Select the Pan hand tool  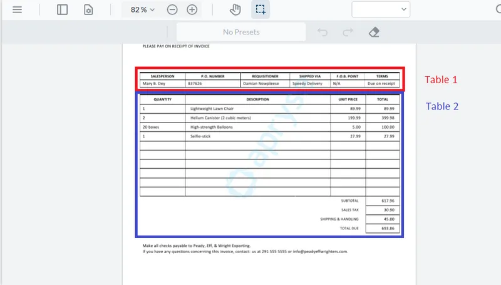click(235, 9)
